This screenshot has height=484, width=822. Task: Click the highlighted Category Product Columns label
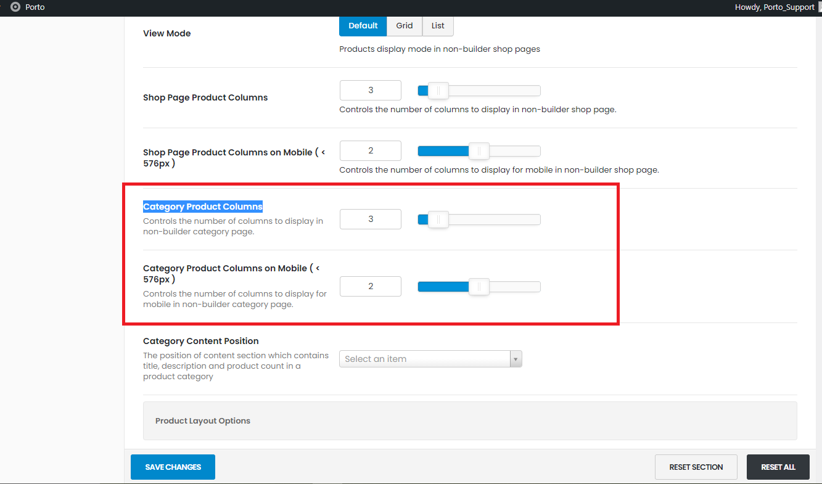(x=203, y=207)
